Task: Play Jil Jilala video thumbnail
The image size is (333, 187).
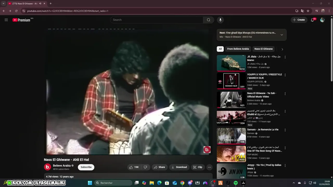Action: 231,63
